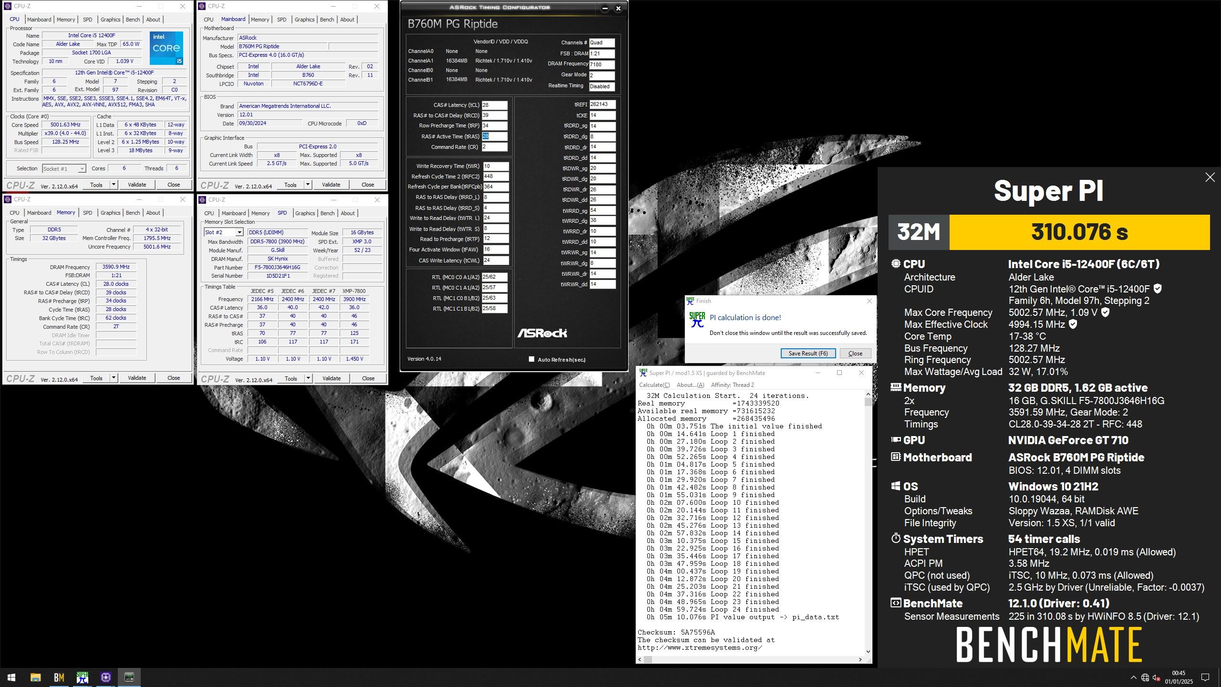Click Save Result (F6) button
The image size is (1221, 687).
[x=808, y=353]
